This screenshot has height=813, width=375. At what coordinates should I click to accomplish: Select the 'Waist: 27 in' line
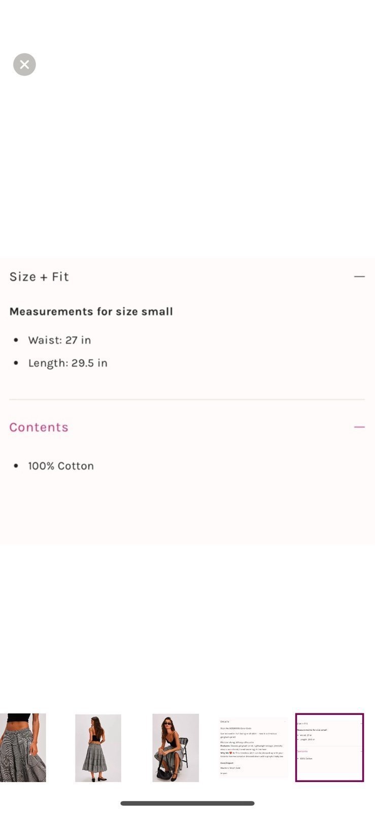click(59, 340)
